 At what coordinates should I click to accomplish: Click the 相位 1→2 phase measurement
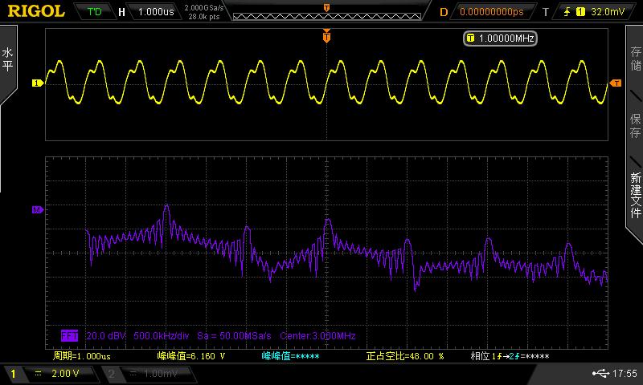point(510,356)
